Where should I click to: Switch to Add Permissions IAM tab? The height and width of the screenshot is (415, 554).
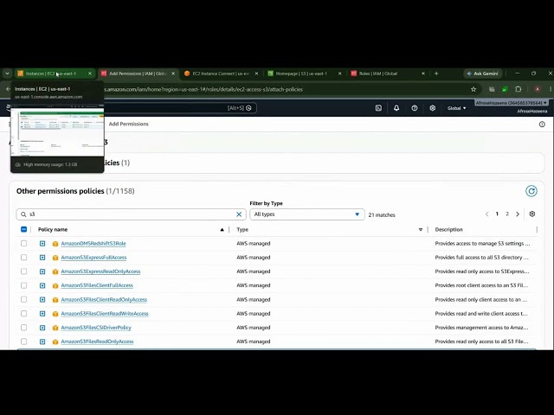point(138,73)
